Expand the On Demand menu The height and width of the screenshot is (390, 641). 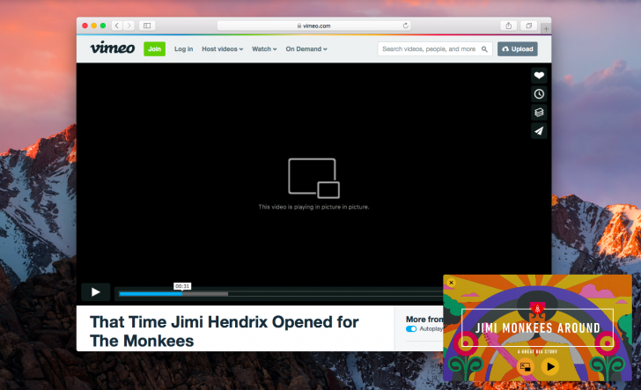(306, 49)
